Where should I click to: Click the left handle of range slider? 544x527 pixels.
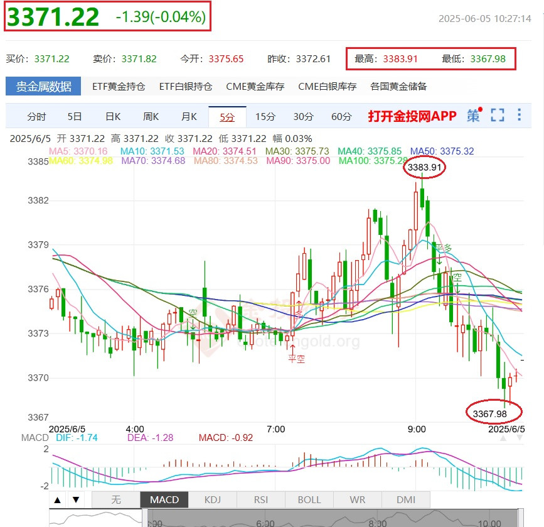coord(145,518)
